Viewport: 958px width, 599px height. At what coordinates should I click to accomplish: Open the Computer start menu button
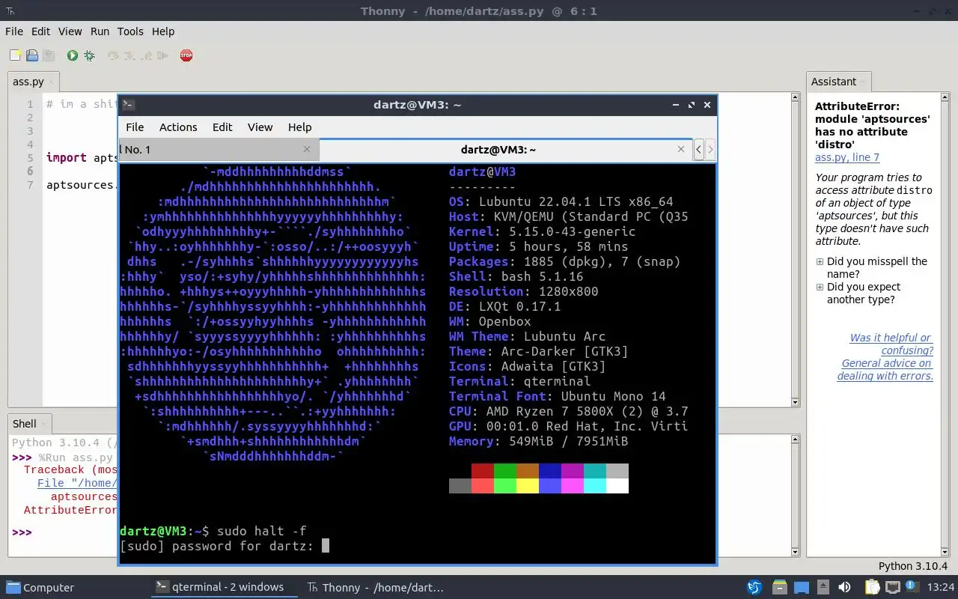(40, 587)
